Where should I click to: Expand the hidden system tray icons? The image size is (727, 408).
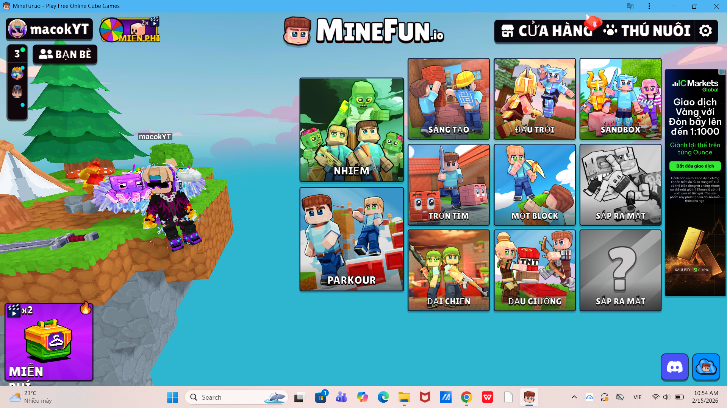point(574,397)
